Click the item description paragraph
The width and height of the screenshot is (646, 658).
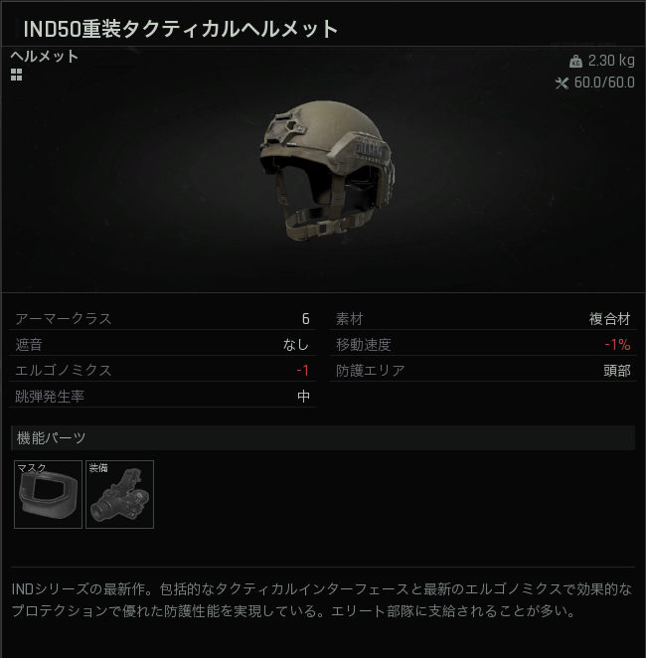point(322,600)
